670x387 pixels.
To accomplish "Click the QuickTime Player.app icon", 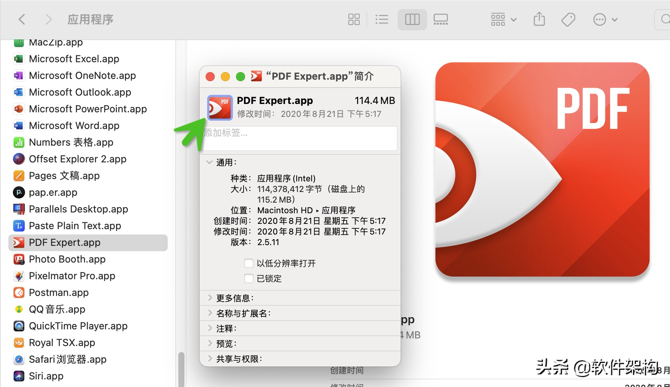I will tap(19, 326).
